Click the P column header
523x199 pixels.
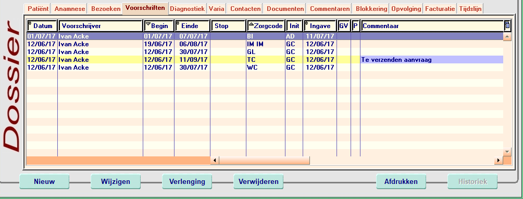coord(356,25)
